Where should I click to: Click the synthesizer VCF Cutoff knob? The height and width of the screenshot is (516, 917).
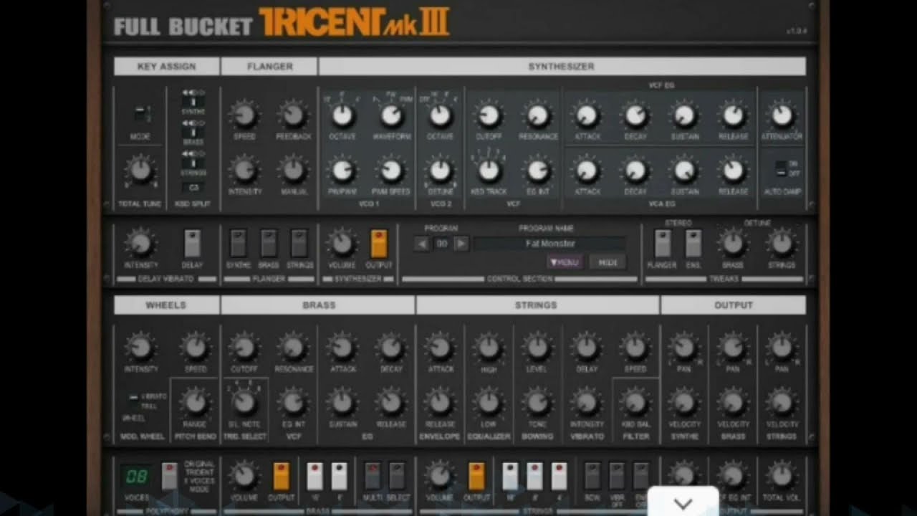[489, 115]
